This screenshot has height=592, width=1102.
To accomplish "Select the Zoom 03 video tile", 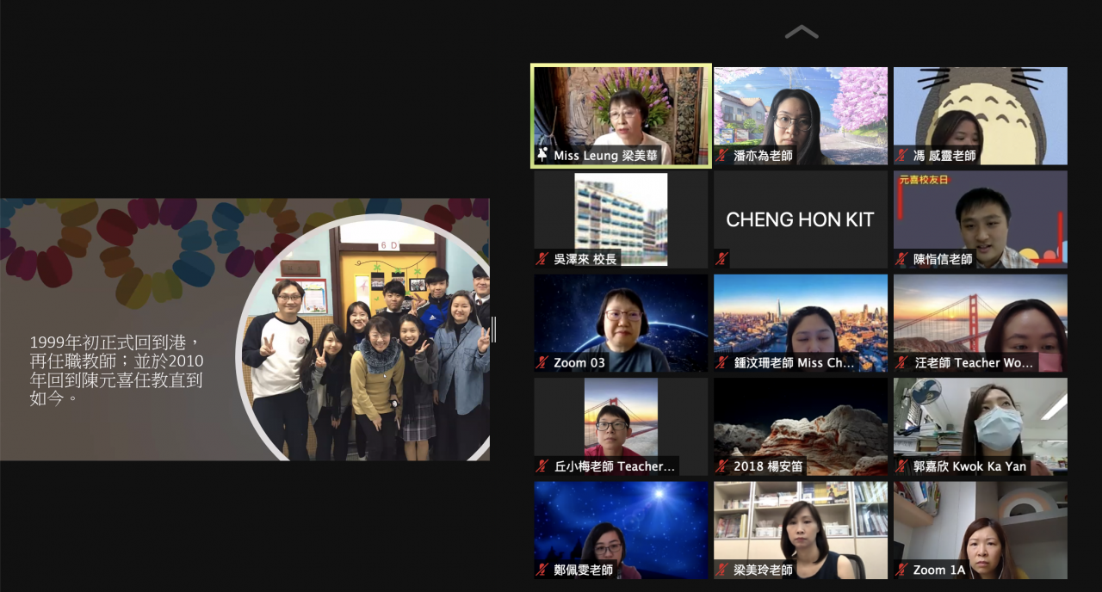I will tap(621, 323).
